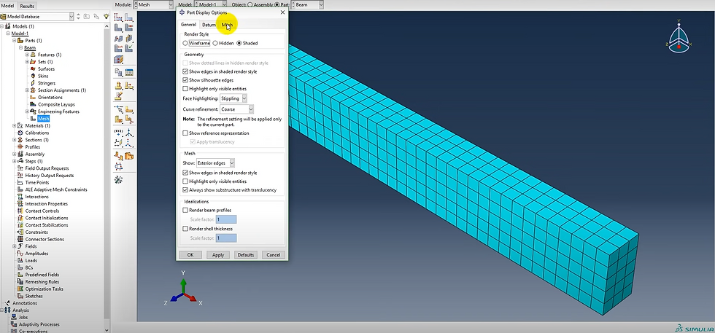Toggle Show silhouette edges checkbox
The image size is (715, 333).
coord(185,80)
